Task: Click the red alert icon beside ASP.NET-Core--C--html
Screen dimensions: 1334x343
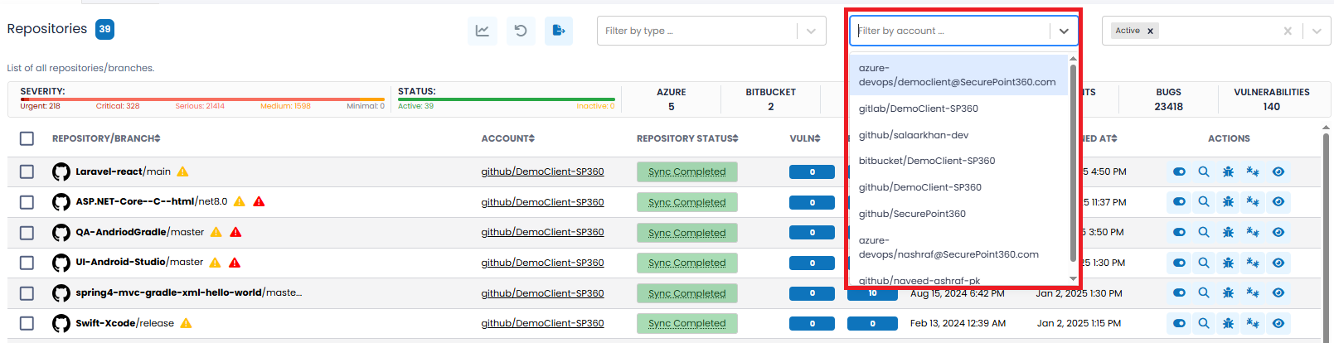Action: (x=259, y=201)
